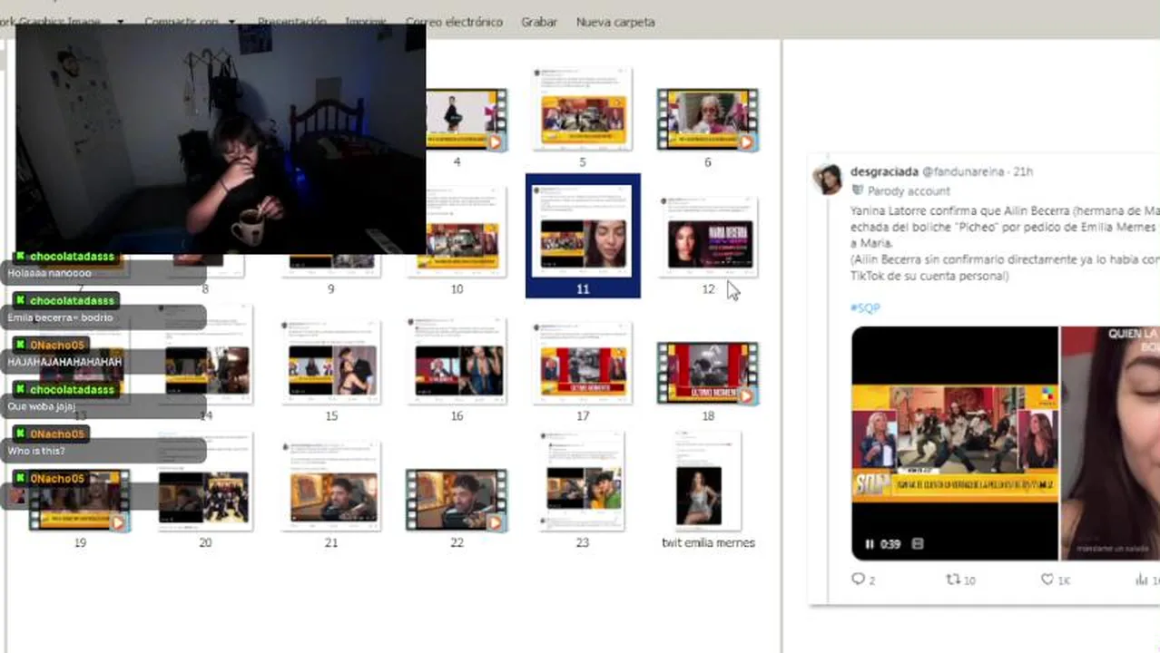1160x653 pixels.
Task: Select image file 23 thumbnail
Action: [x=583, y=482]
